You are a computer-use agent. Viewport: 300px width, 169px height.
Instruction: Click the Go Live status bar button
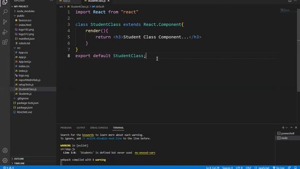click(x=278, y=168)
